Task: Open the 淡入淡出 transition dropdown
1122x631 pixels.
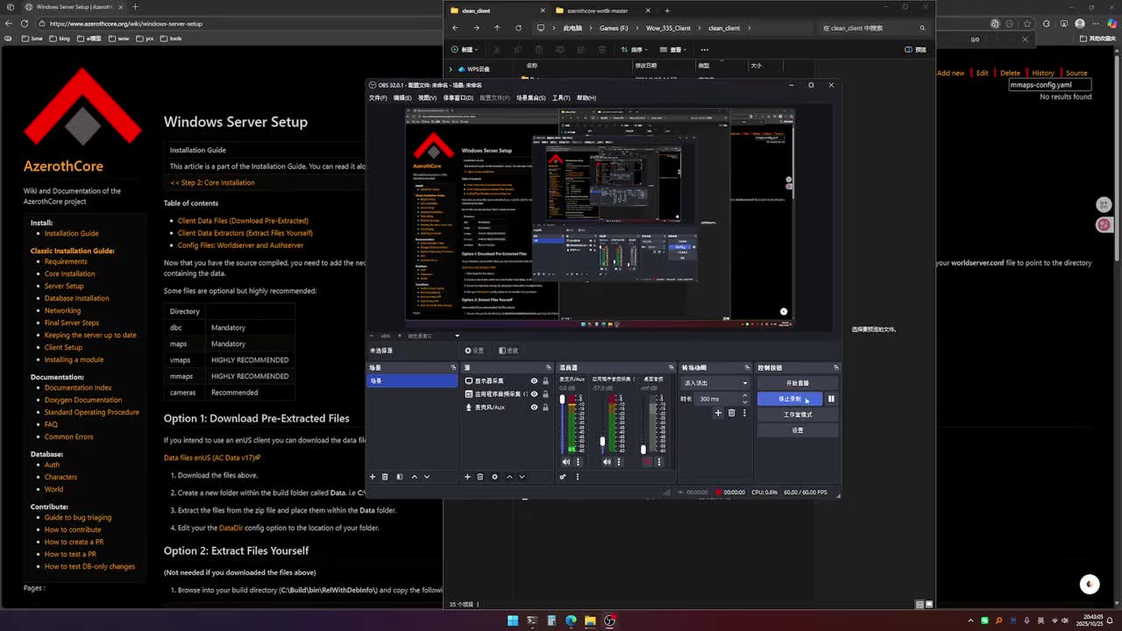Action: tap(716, 383)
